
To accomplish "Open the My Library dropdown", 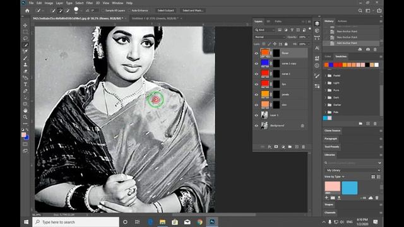I will pyautogui.click(x=352, y=170).
